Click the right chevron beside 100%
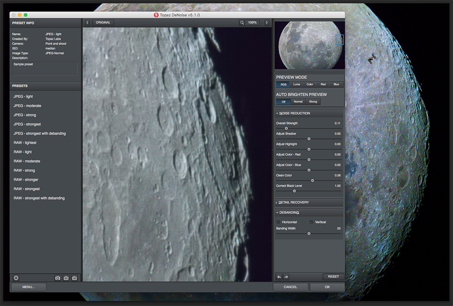This screenshot has width=453, height=306. (x=267, y=23)
